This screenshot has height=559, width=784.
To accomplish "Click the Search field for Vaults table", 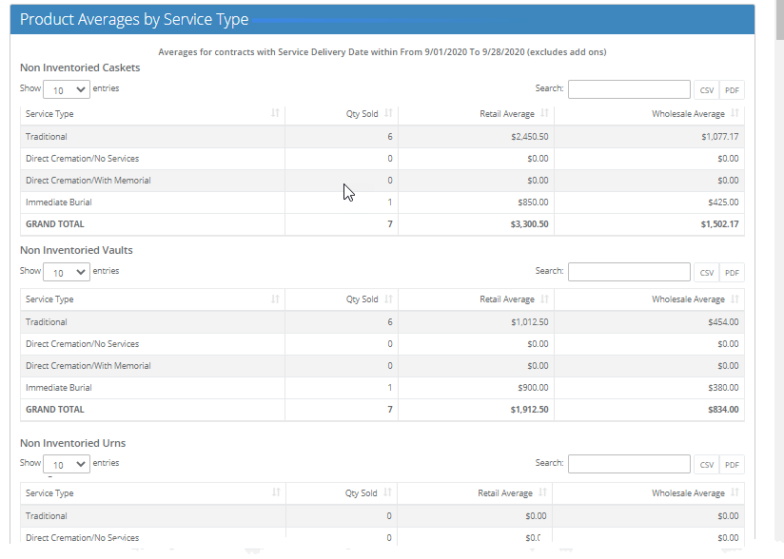I will click(x=629, y=271).
